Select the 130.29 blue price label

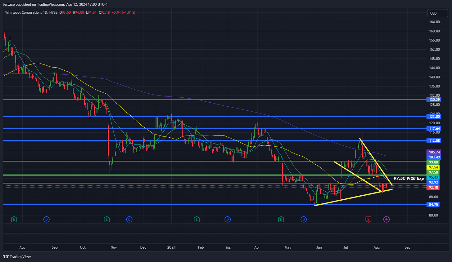coord(434,100)
